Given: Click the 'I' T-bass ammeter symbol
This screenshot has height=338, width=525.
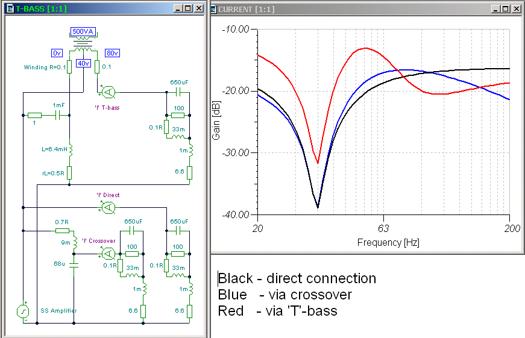Looking at the screenshot, I should pos(108,92).
